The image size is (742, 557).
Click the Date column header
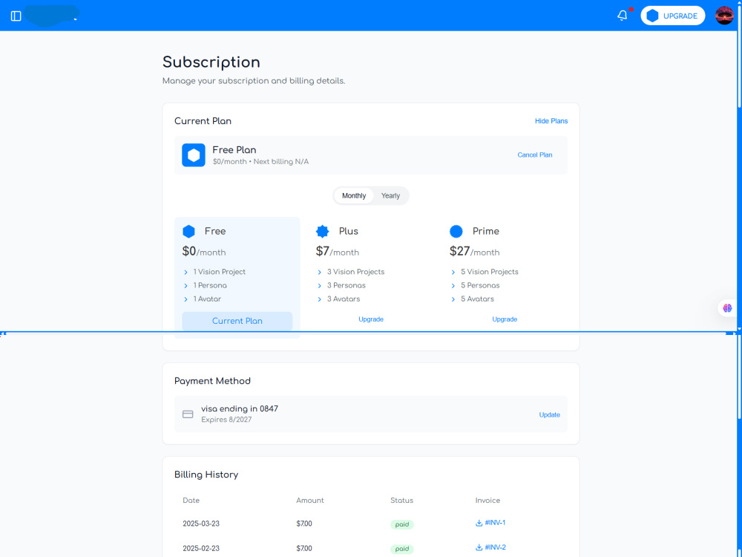point(191,501)
